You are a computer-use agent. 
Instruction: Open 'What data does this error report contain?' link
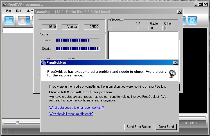coord(76,108)
